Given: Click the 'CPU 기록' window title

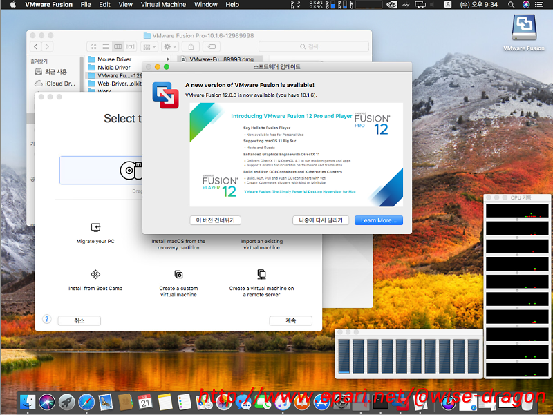Looking at the screenshot, I should tap(521, 197).
